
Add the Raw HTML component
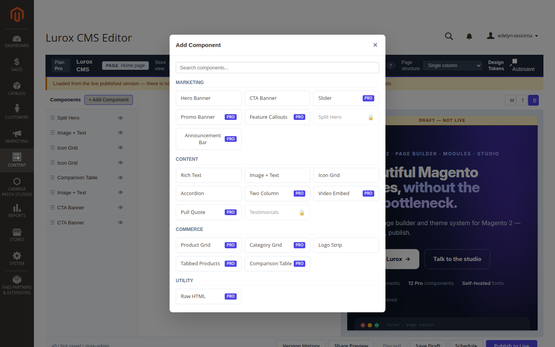click(209, 296)
